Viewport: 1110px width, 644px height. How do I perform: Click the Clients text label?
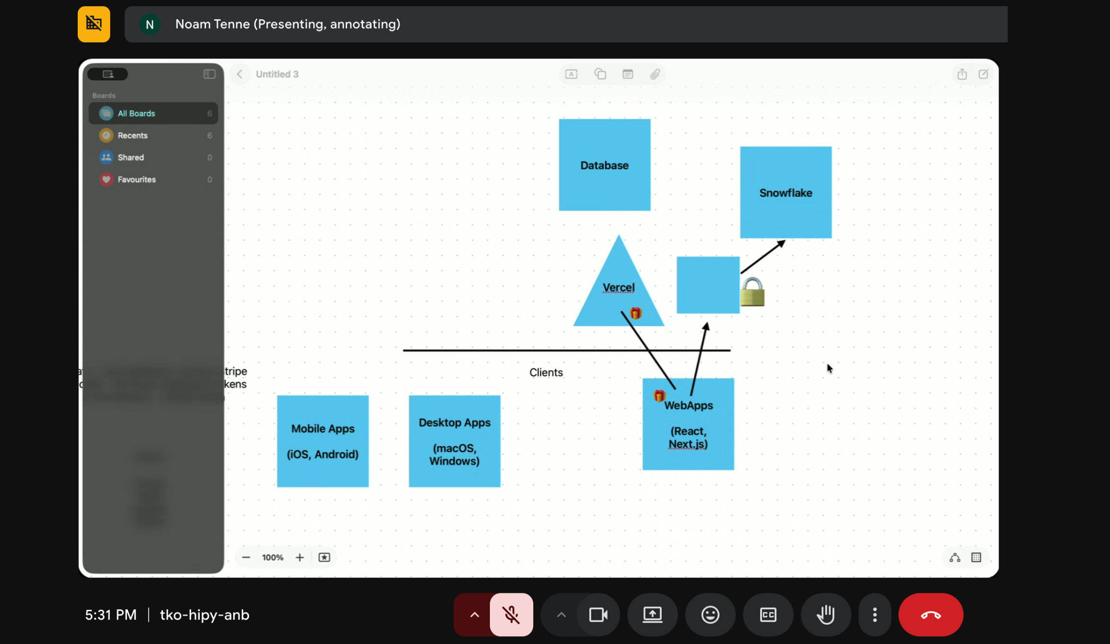(x=546, y=373)
